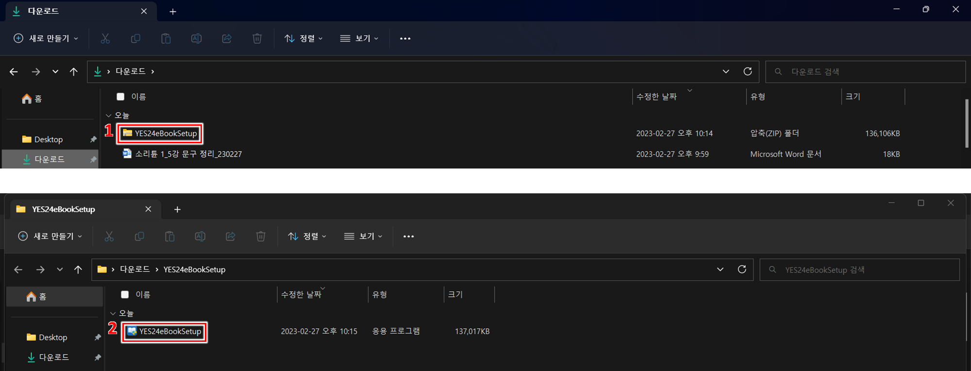Open the more options ellipsis in 다운로드 window
971x371 pixels.
coord(405,38)
